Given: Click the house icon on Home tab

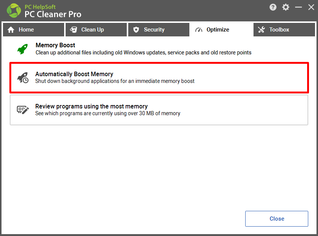Looking at the screenshot, I should (11, 30).
